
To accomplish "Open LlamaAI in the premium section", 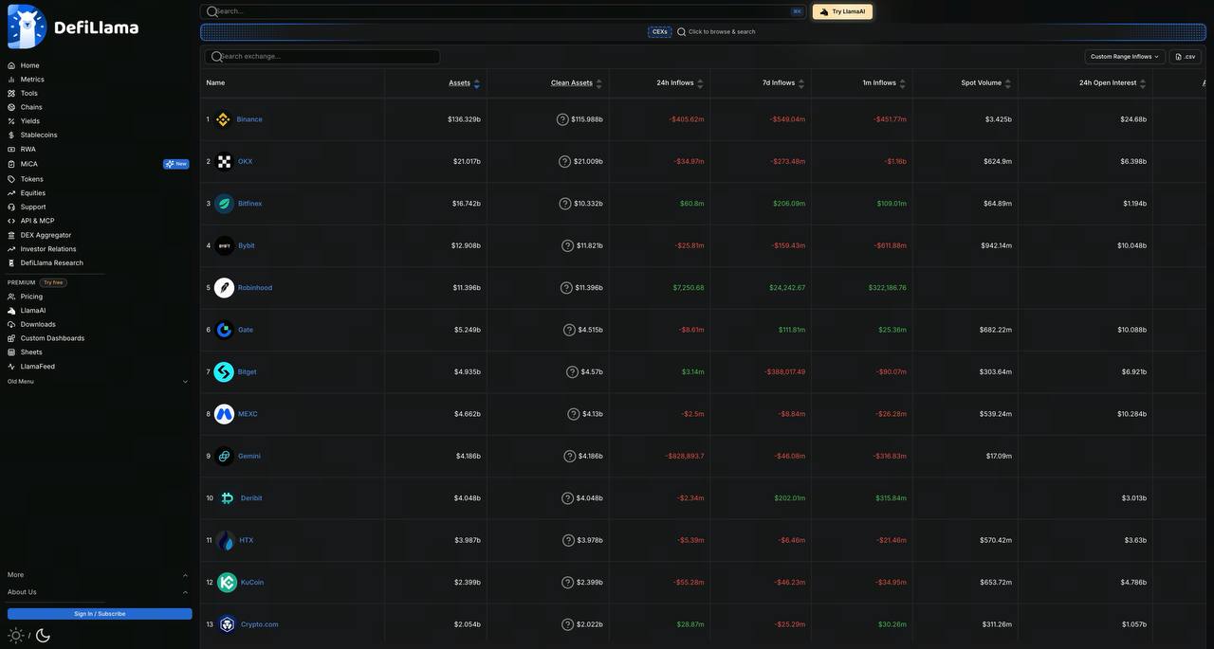I will [x=33, y=311].
